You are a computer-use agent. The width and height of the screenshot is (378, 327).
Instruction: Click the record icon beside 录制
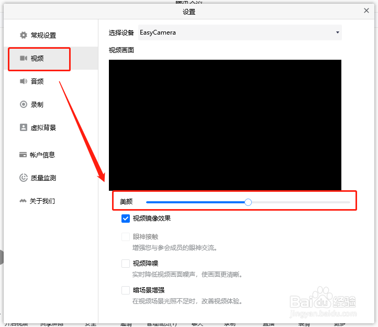[x=24, y=104]
